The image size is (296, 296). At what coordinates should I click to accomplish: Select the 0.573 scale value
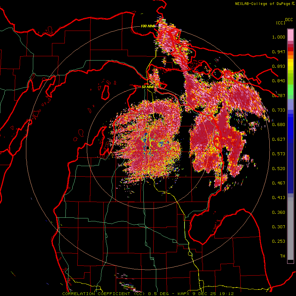[x=279, y=154]
